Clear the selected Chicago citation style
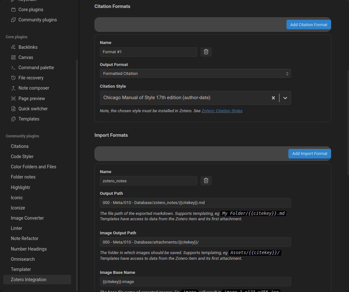The height and width of the screenshot is (292, 349). point(273,98)
